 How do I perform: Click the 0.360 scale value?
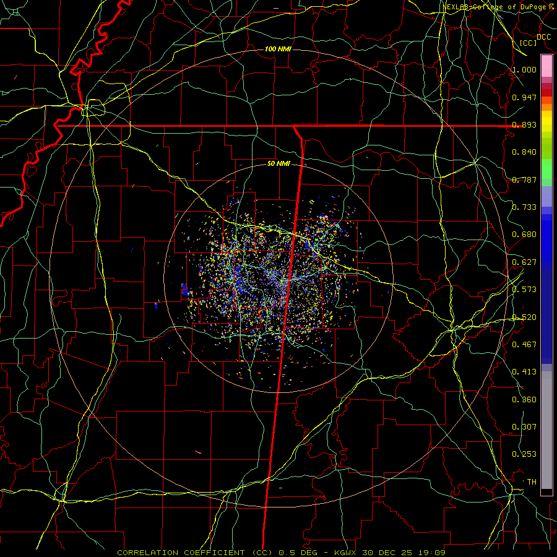point(524,400)
